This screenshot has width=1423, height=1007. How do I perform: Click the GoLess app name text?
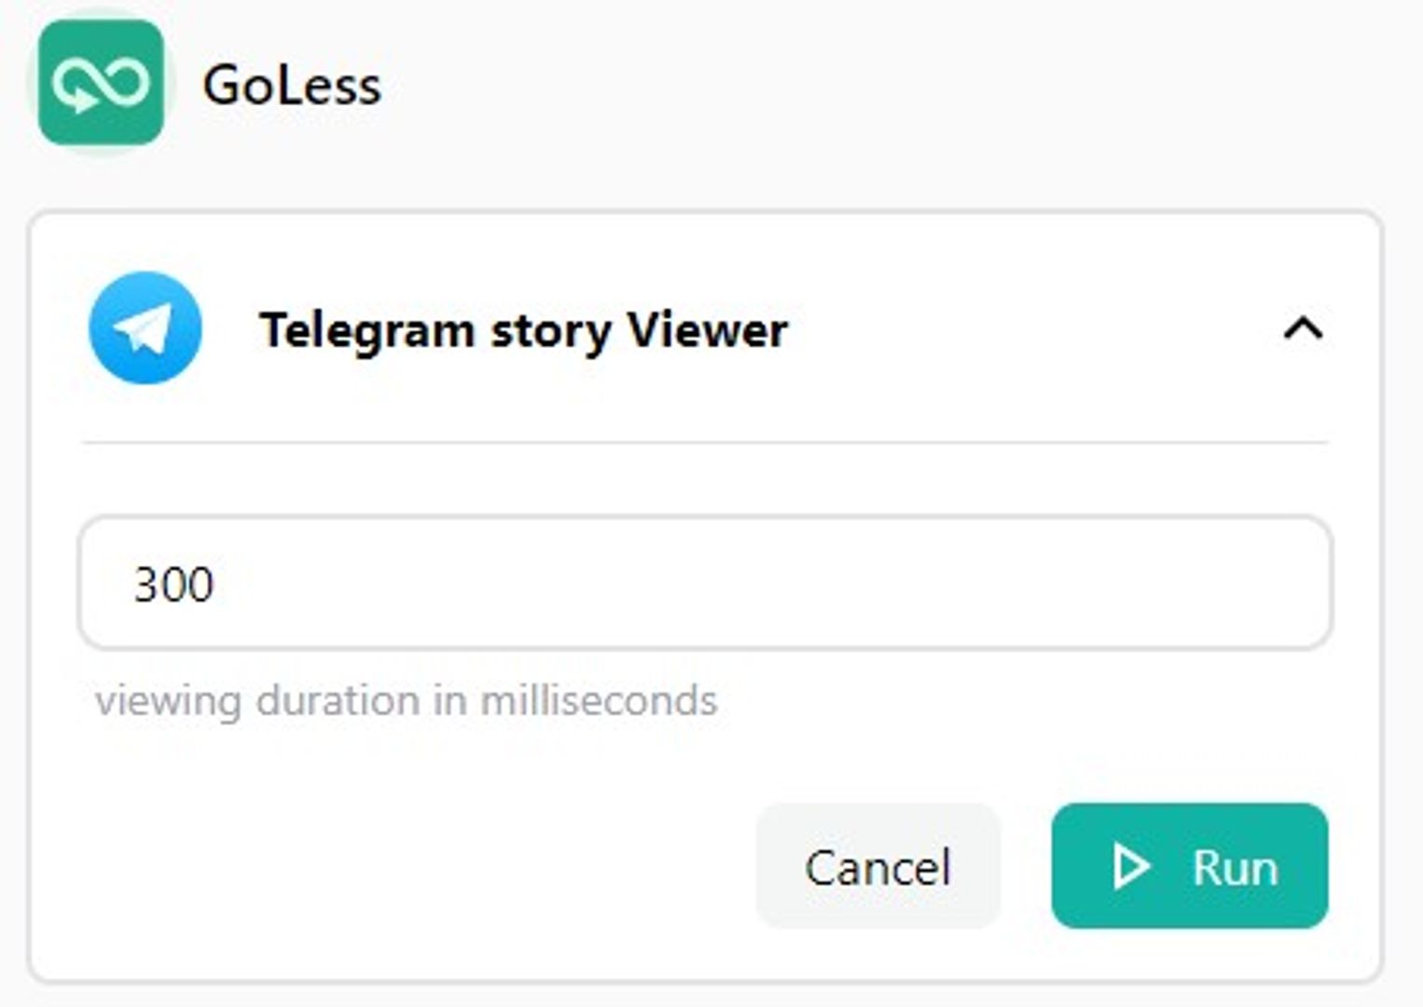coord(291,87)
